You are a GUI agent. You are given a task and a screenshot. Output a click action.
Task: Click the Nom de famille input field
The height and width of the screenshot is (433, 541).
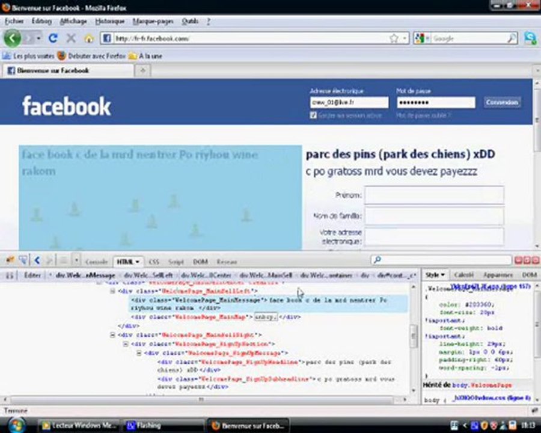(435, 216)
